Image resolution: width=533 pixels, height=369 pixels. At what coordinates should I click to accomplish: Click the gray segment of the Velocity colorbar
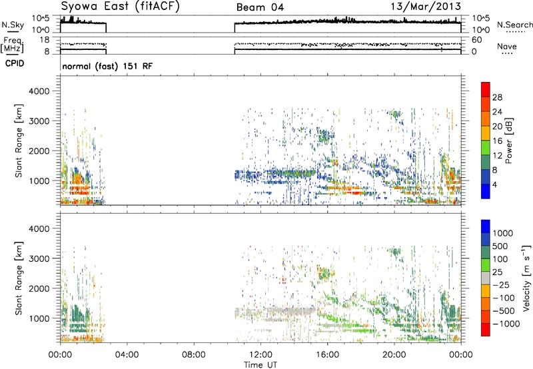coord(486,278)
